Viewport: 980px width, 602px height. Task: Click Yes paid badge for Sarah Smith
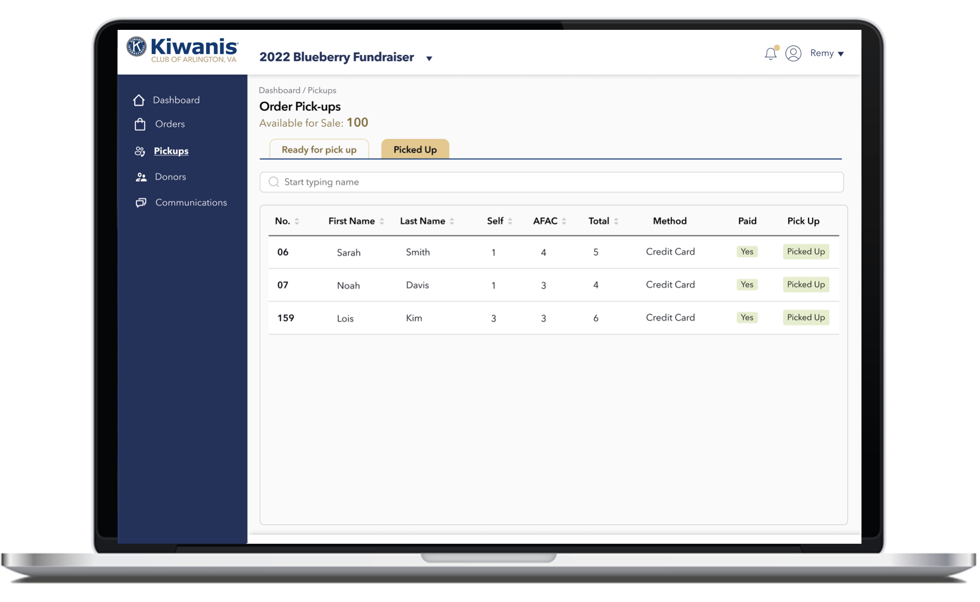tap(747, 251)
